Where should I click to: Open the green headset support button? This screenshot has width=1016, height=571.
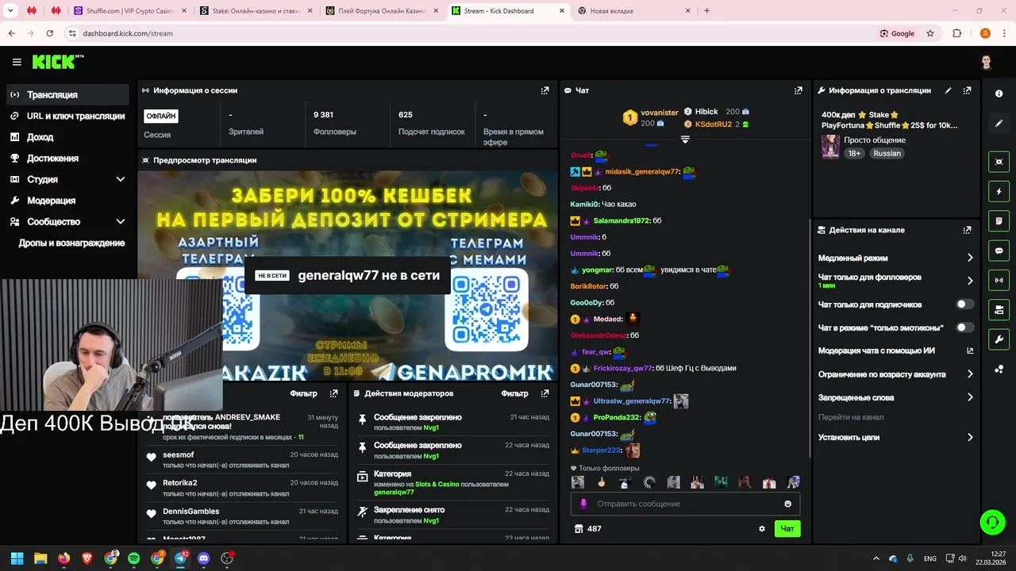click(x=992, y=522)
